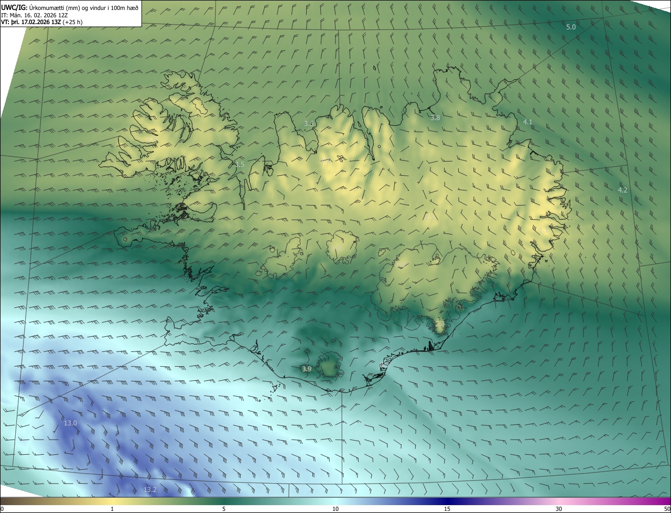
Task: Click the 'VT: Þri. 17.02.2026 13Z (+25 h)' line
Action: (41, 22)
